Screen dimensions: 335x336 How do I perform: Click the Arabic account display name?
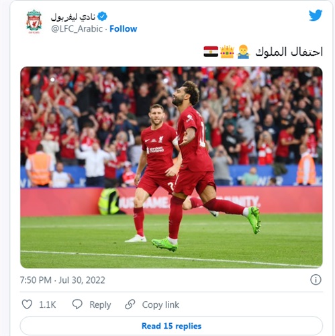[x=73, y=17]
